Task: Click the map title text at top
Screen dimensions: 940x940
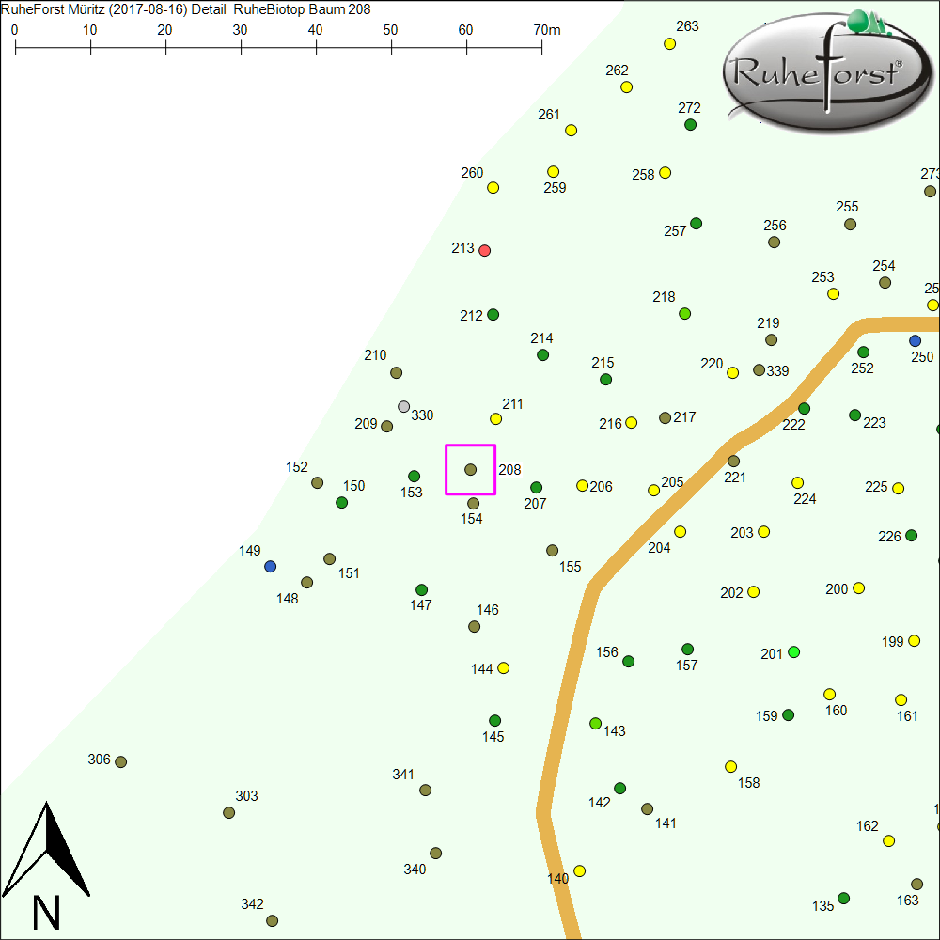Action: [186, 9]
